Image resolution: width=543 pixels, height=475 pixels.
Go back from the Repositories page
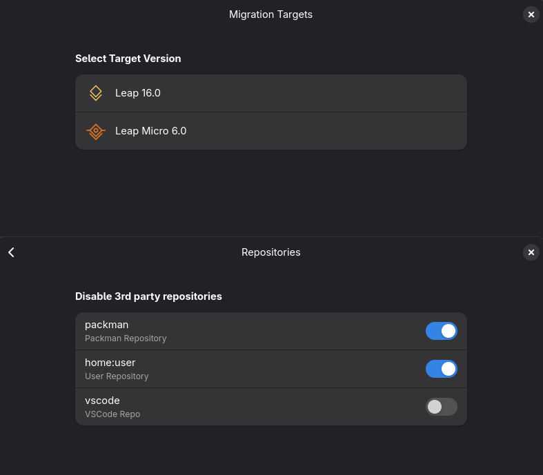(11, 252)
